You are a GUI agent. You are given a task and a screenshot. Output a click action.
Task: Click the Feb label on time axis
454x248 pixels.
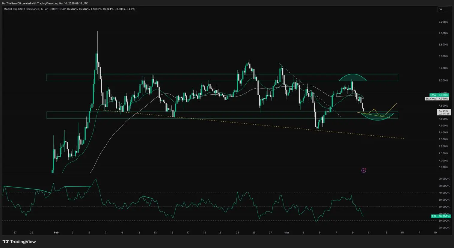click(56, 232)
